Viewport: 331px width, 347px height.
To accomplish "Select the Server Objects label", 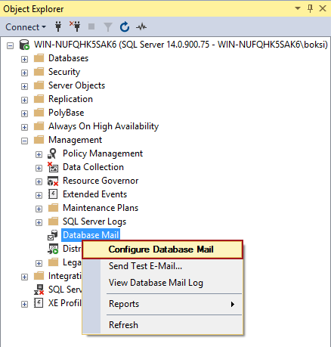I will coord(76,85).
